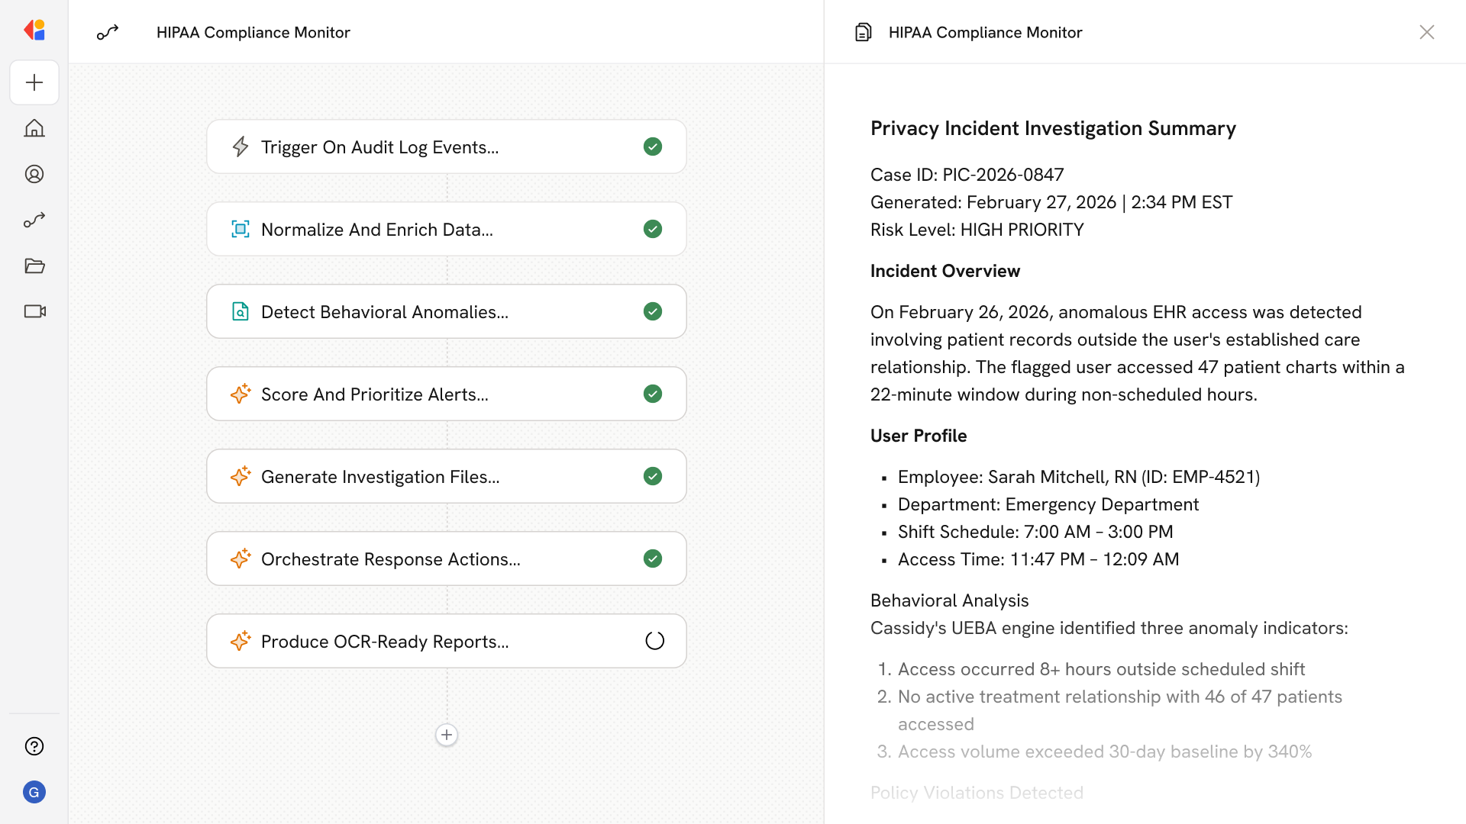
Task: Click the G user avatar
Action: coord(34,792)
